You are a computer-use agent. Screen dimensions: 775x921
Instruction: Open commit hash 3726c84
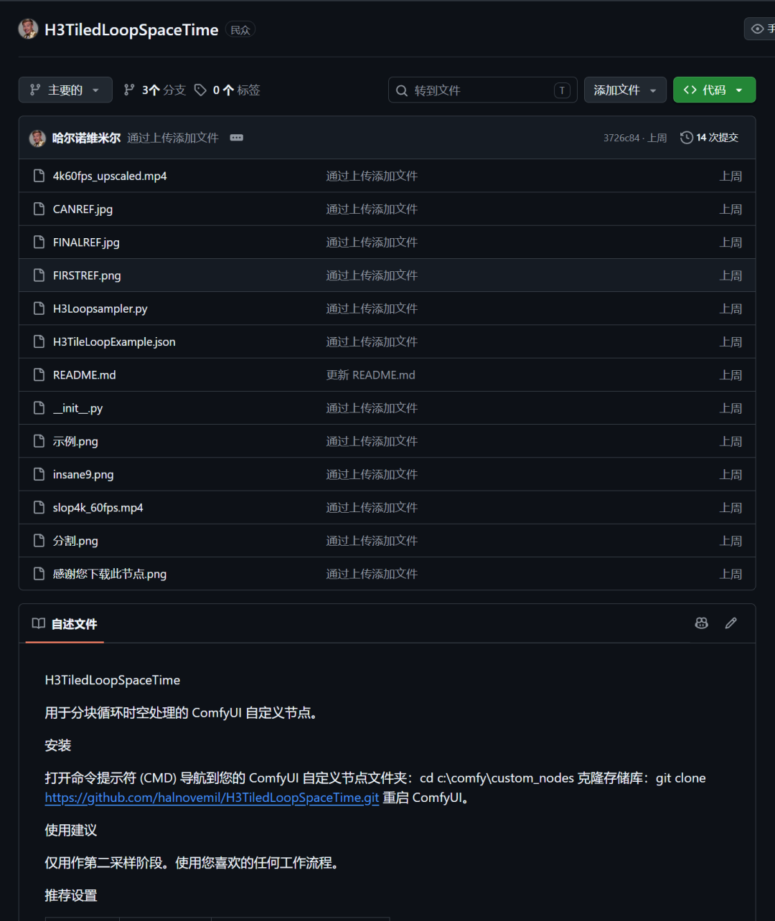[621, 138]
